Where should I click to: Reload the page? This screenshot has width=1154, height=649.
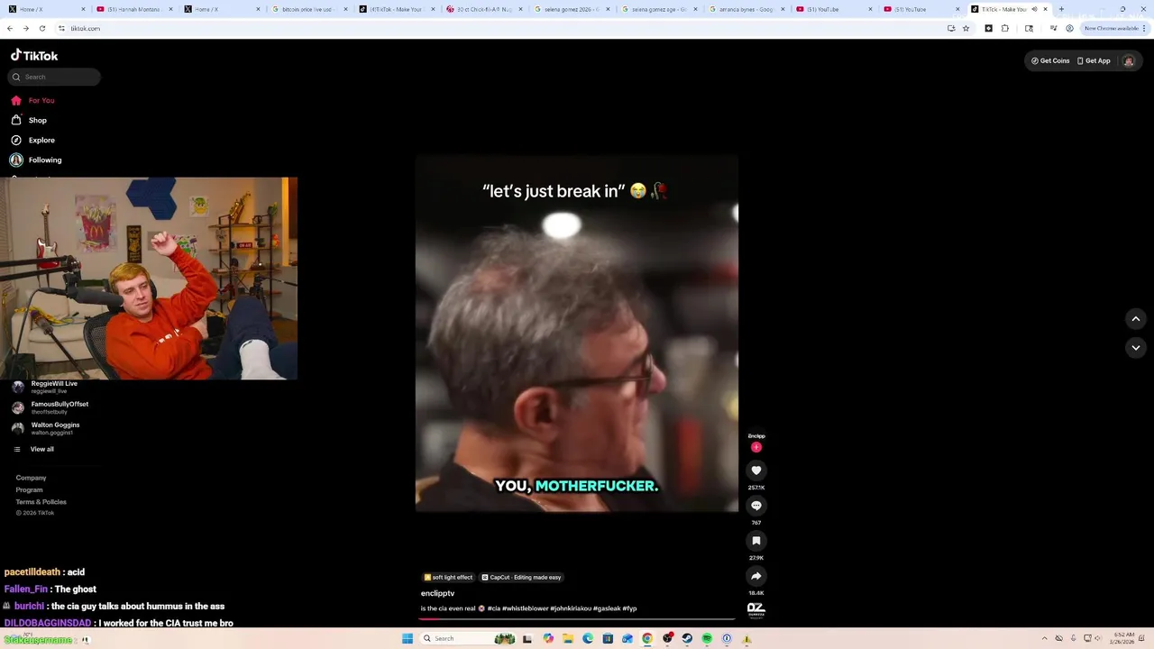pos(41,28)
